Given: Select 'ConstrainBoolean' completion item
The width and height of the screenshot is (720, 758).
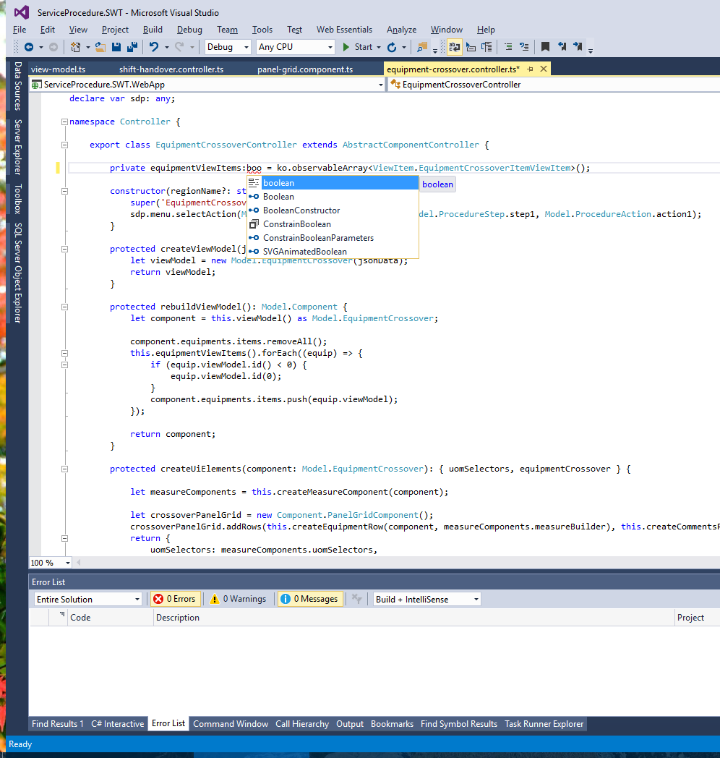Looking at the screenshot, I should click(x=333, y=224).
